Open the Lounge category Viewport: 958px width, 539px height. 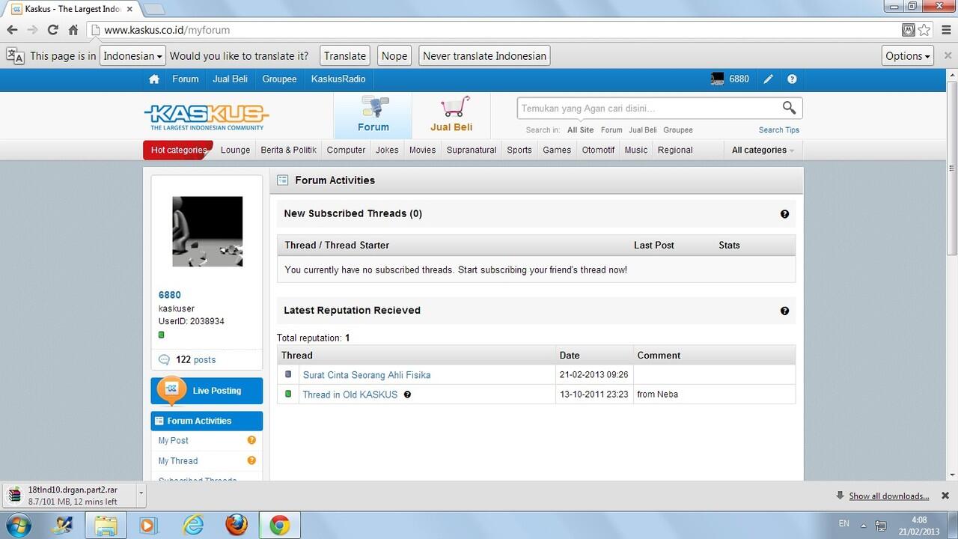pyautogui.click(x=235, y=150)
